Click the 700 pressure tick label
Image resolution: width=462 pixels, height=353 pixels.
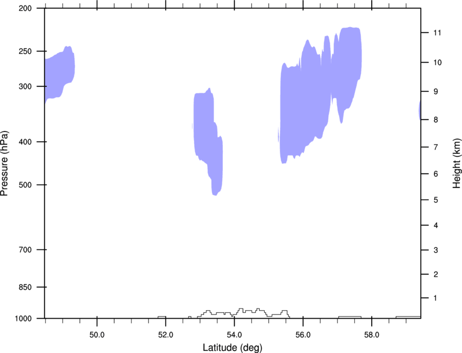pyautogui.click(x=25, y=250)
